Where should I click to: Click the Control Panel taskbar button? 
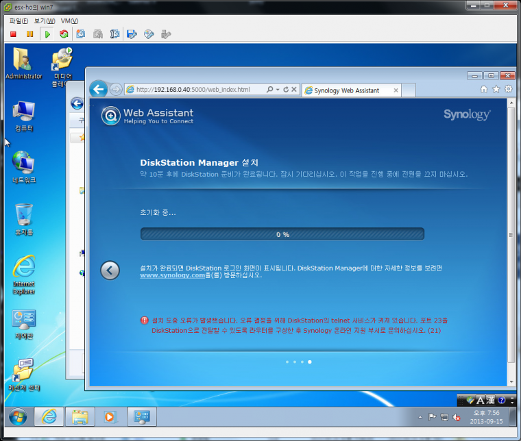click(142, 416)
